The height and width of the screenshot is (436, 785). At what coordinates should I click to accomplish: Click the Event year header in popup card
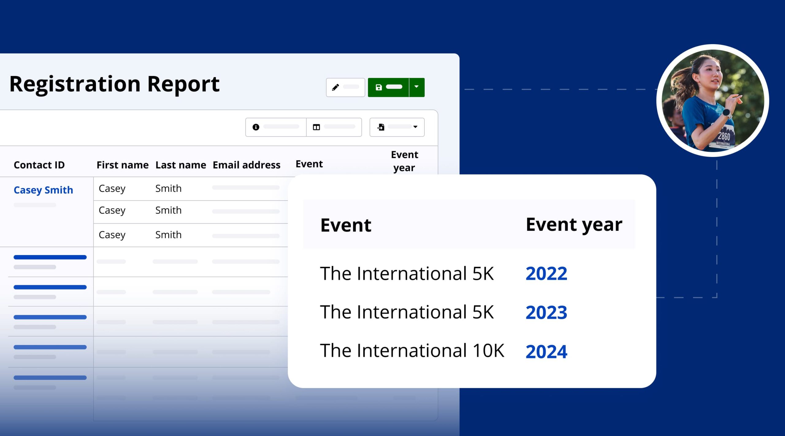click(574, 224)
